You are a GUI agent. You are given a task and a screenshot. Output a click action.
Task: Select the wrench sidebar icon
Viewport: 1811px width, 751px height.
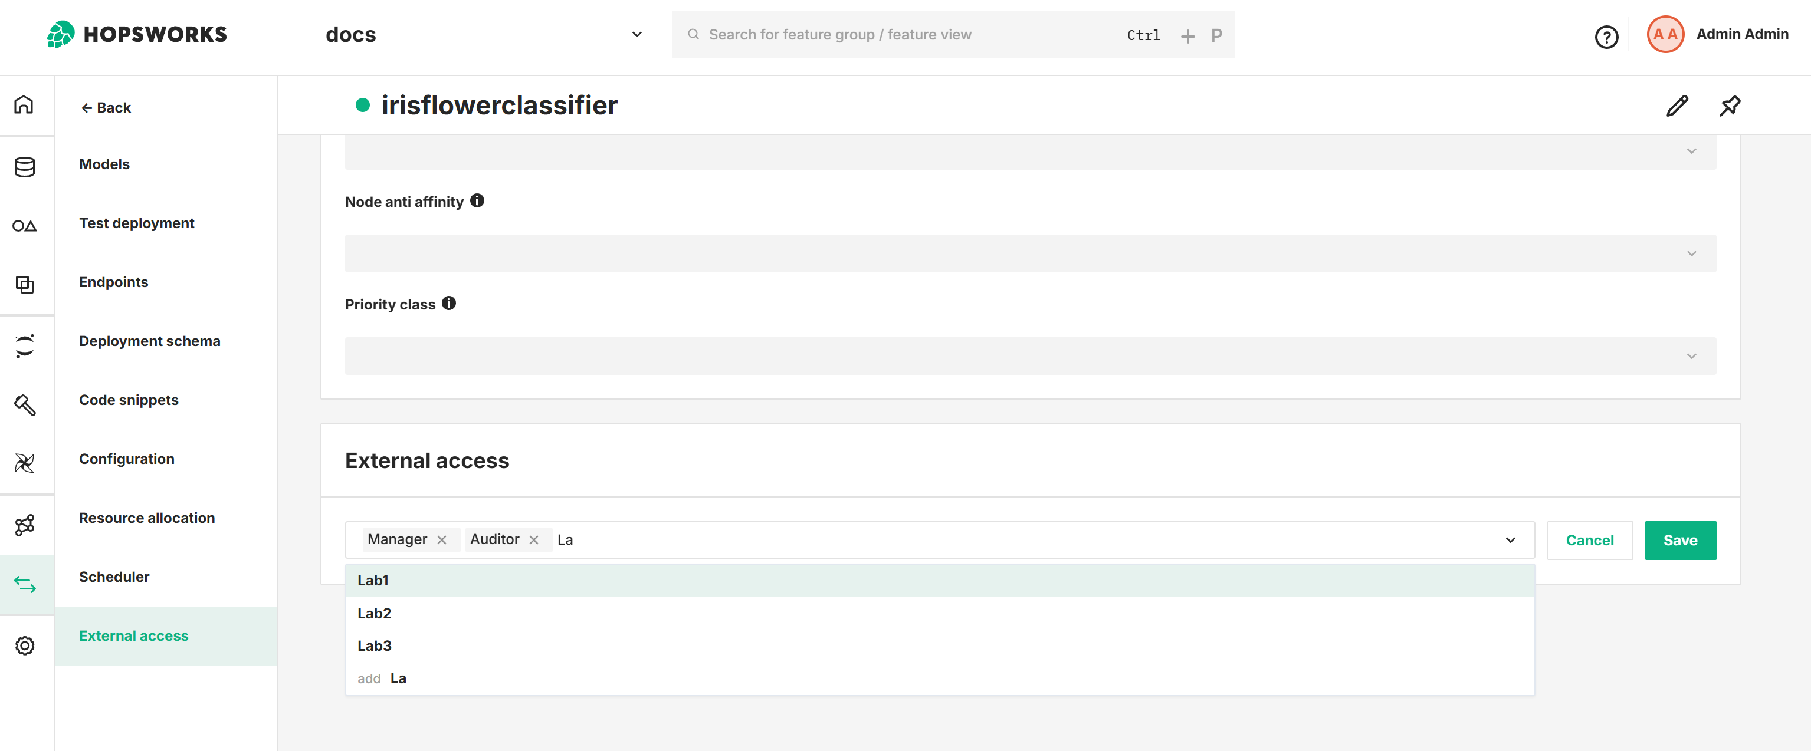[25, 406]
